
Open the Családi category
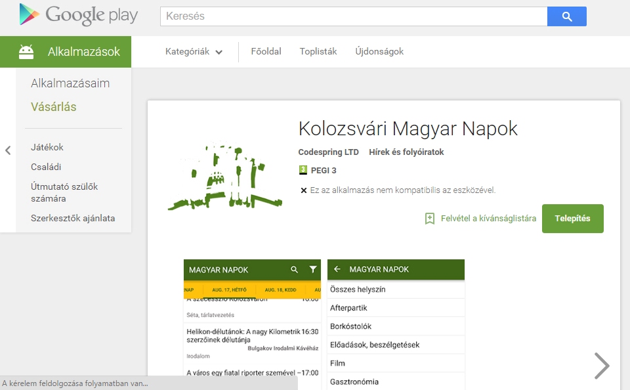[46, 167]
